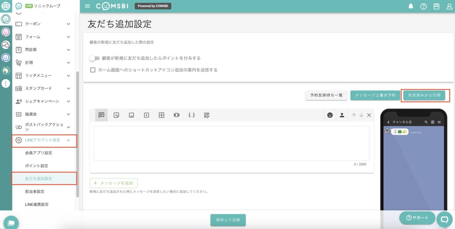Open 会員アプリ設定 in the sidebar
The width and height of the screenshot is (455, 229).
point(38,153)
